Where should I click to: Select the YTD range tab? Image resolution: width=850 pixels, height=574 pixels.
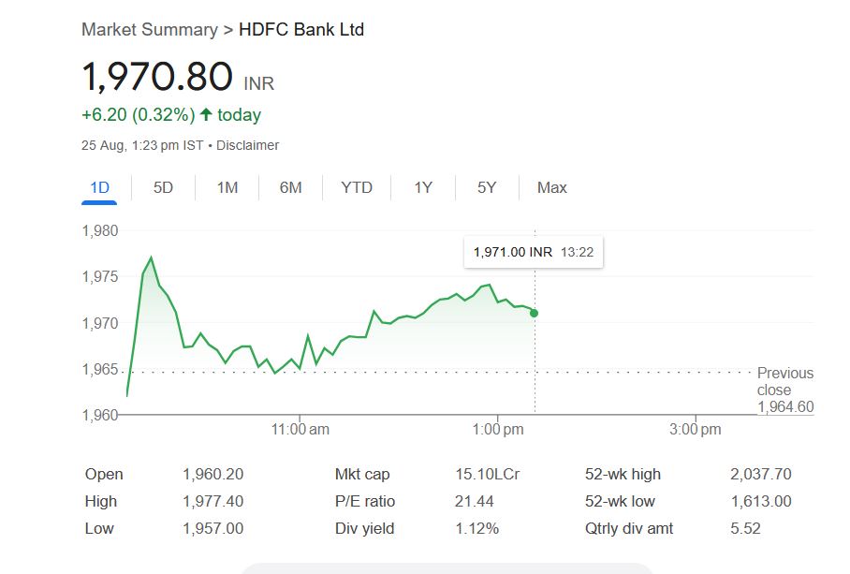pyautogui.click(x=357, y=187)
